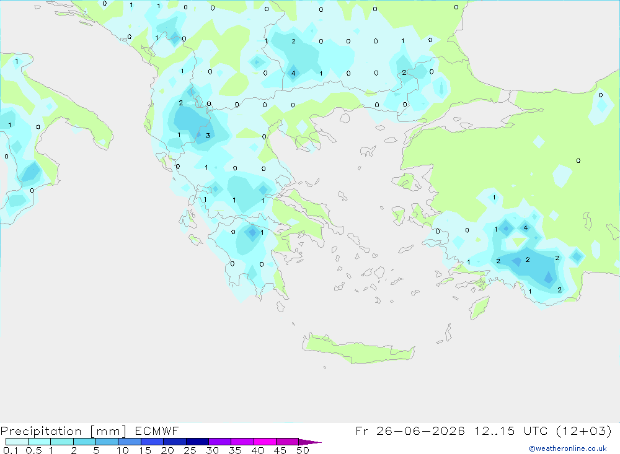Click the '50' legend scale label

coord(303,450)
